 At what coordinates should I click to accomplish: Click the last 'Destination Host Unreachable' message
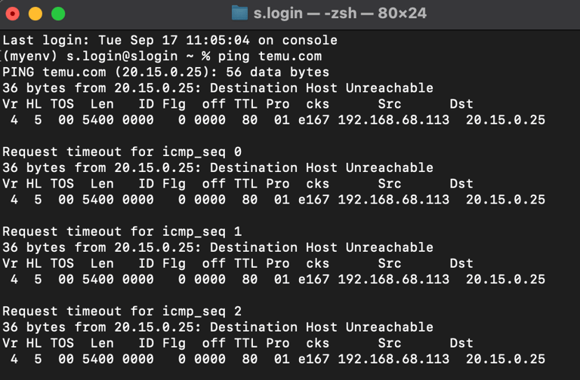click(322, 327)
